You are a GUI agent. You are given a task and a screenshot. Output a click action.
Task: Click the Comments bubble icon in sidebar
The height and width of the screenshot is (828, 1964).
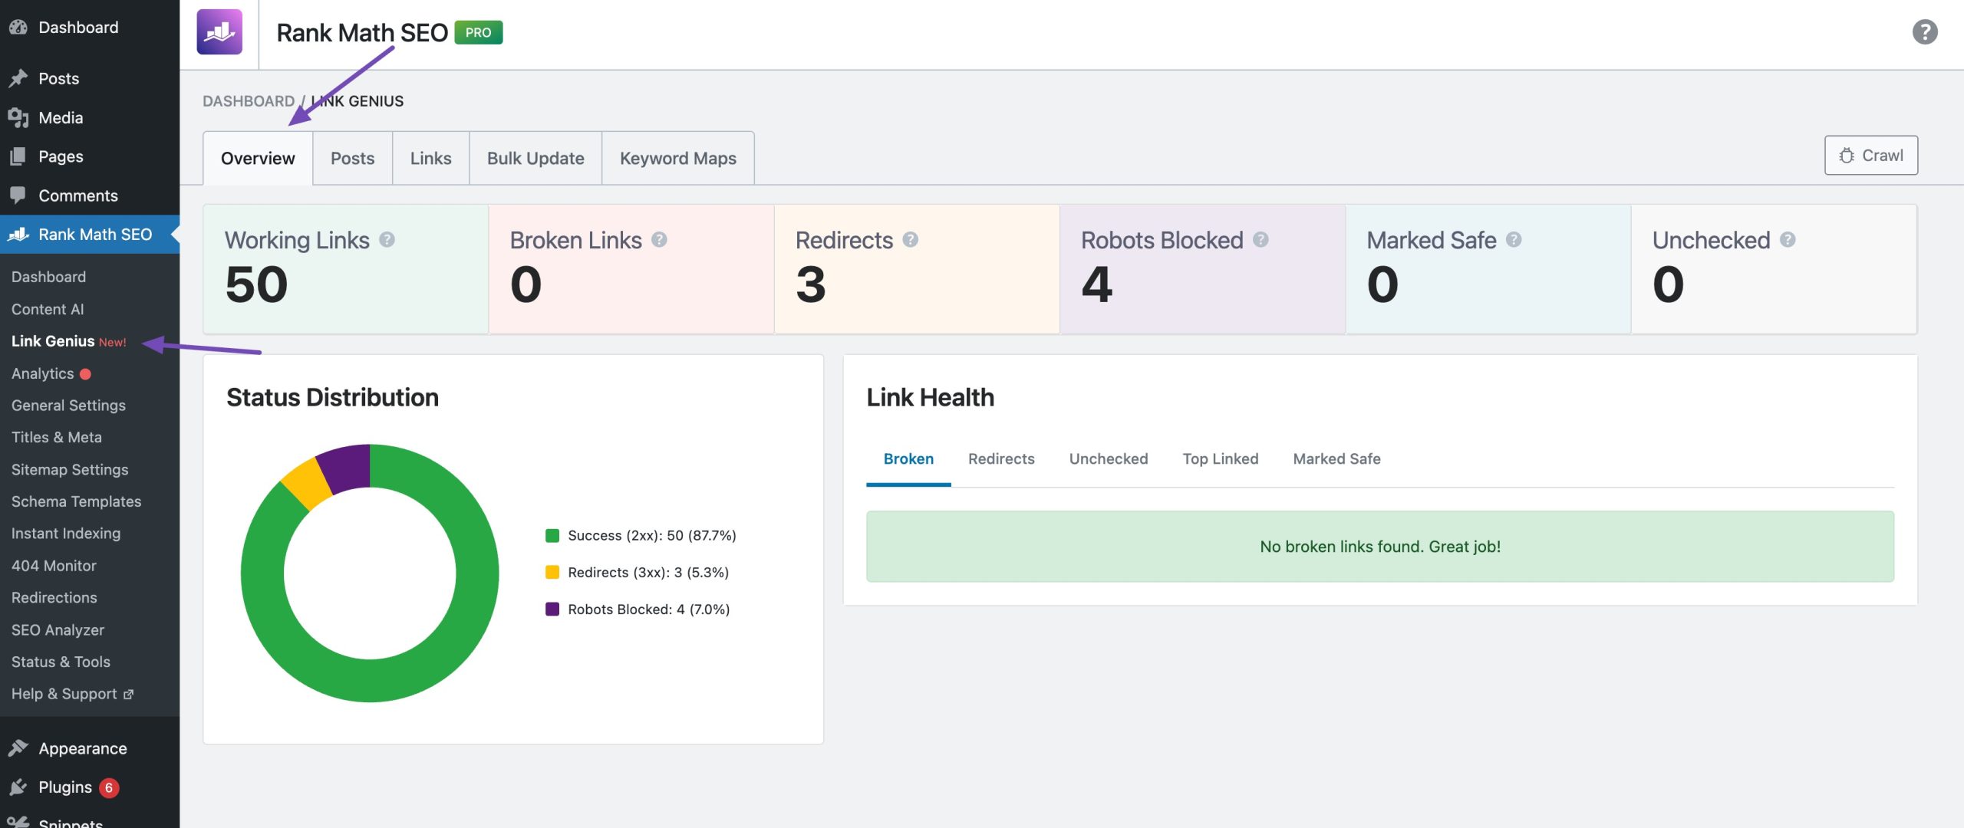19,195
